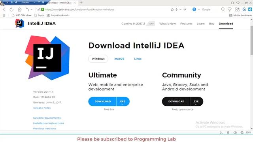Select the Windows platform tab
This screenshot has width=253, height=142.
98,59
